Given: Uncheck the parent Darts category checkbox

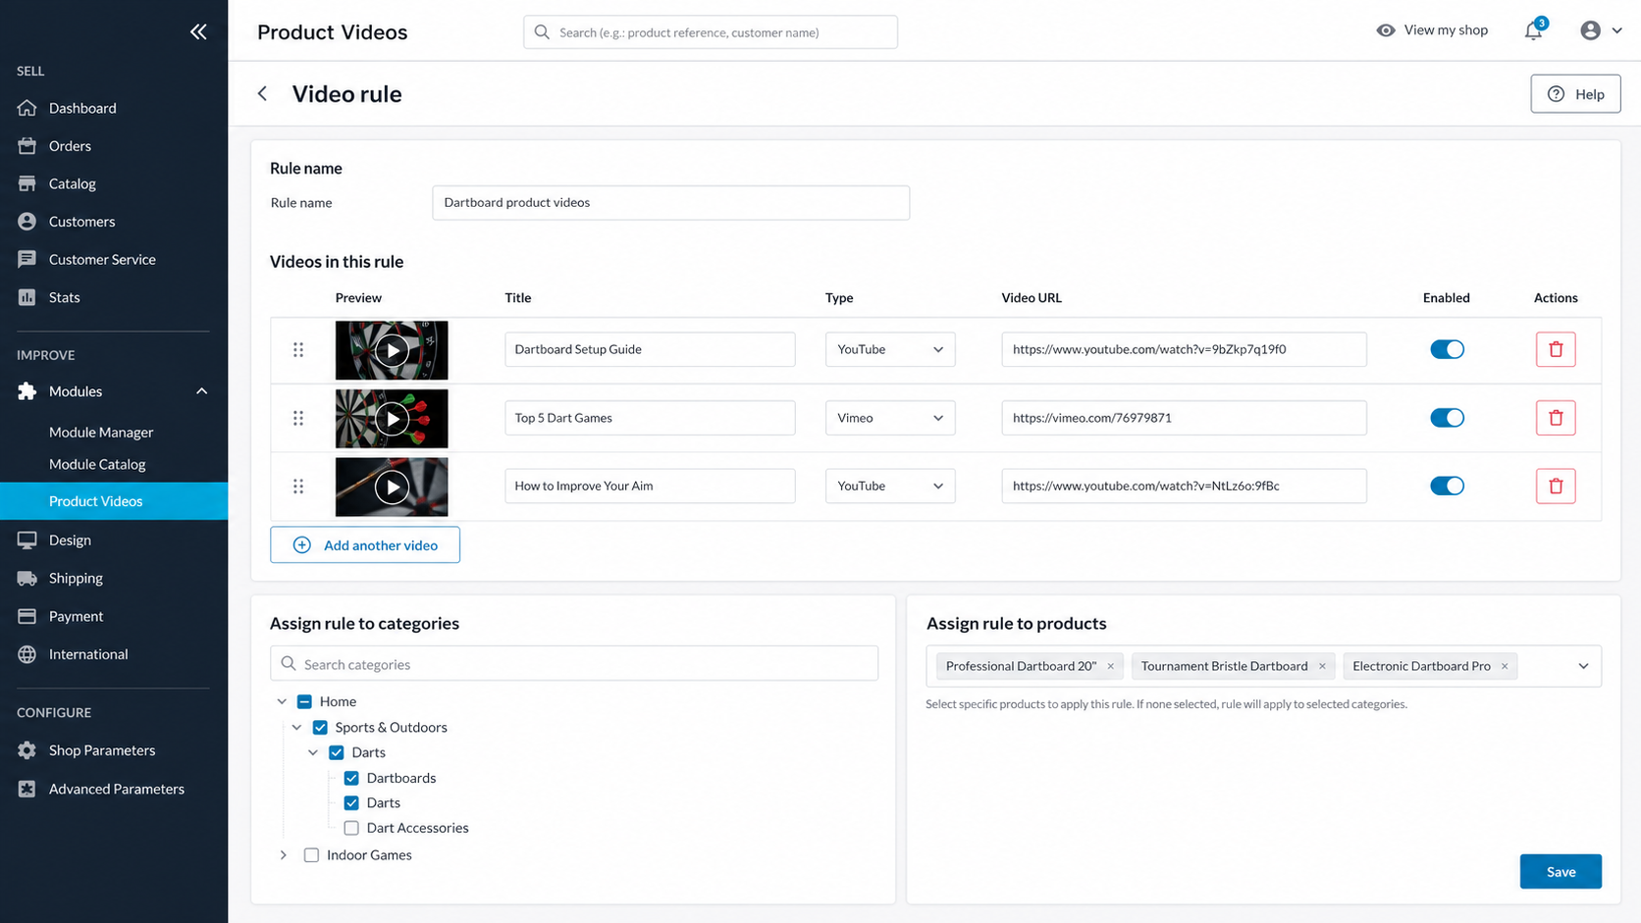Looking at the screenshot, I should click(337, 752).
